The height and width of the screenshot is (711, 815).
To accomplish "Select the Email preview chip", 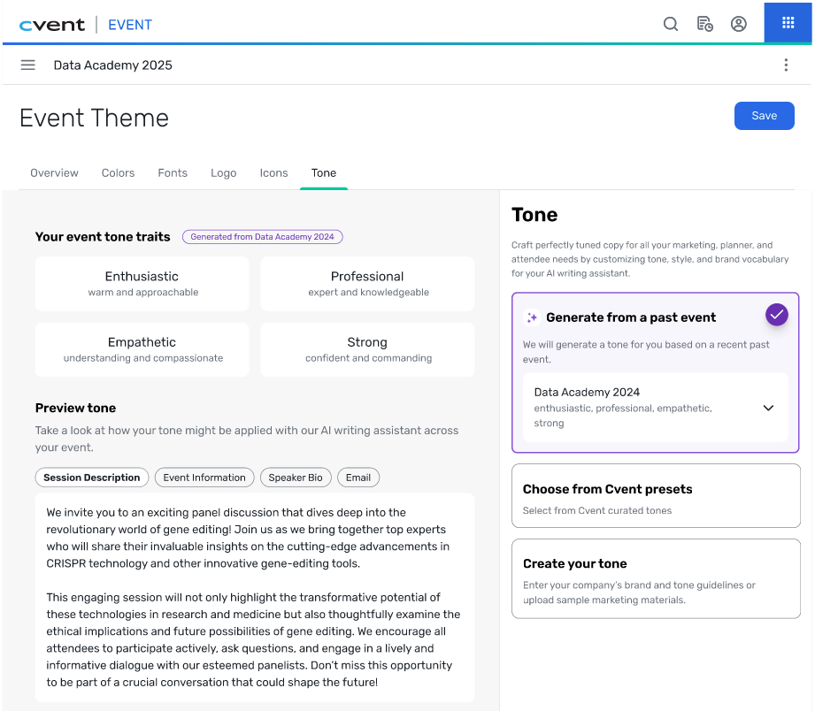I will [x=358, y=478].
